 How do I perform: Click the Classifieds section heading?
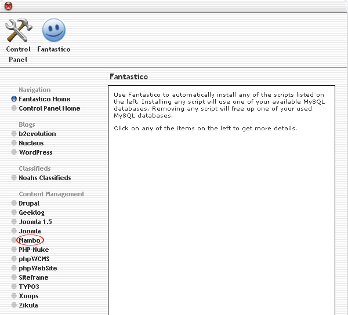[35, 169]
